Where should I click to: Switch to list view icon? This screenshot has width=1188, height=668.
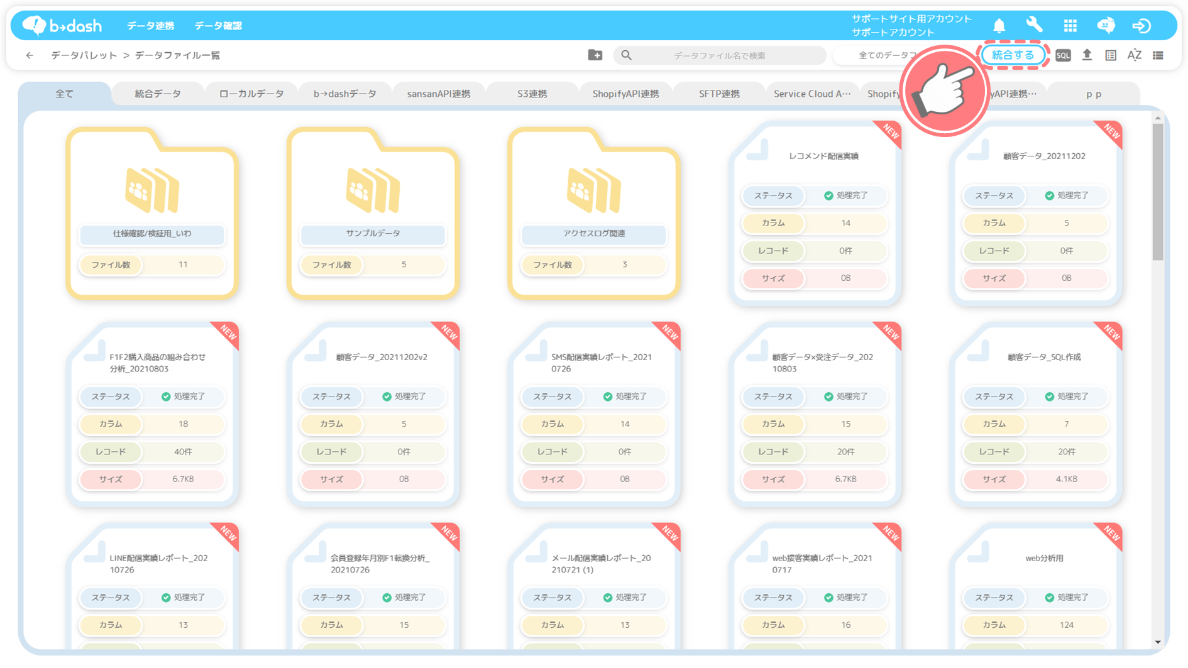[1158, 55]
